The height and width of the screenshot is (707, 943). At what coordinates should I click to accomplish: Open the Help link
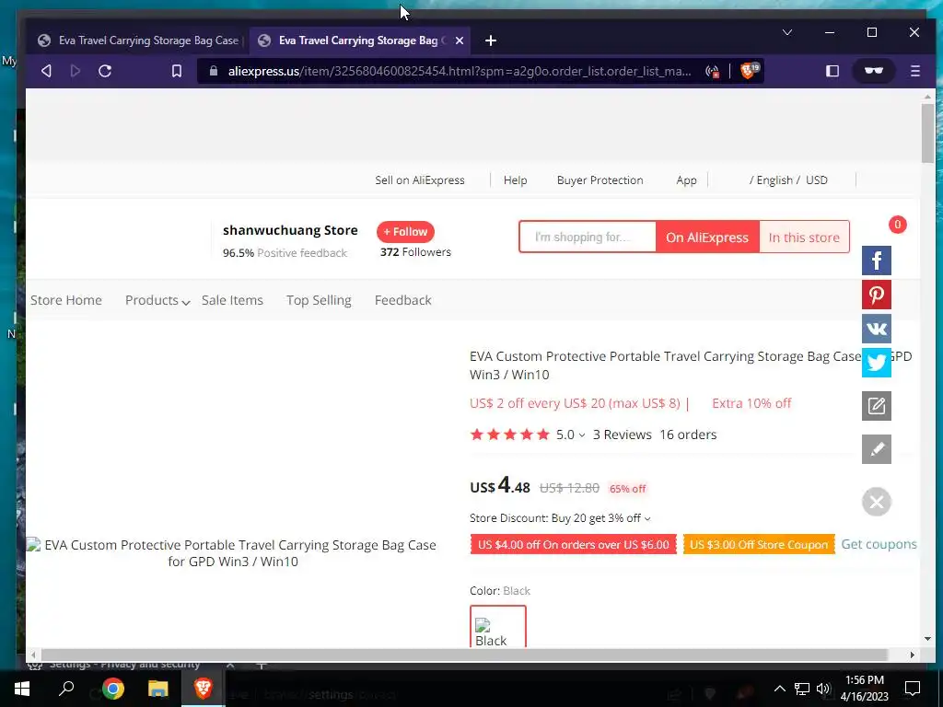pyautogui.click(x=516, y=180)
